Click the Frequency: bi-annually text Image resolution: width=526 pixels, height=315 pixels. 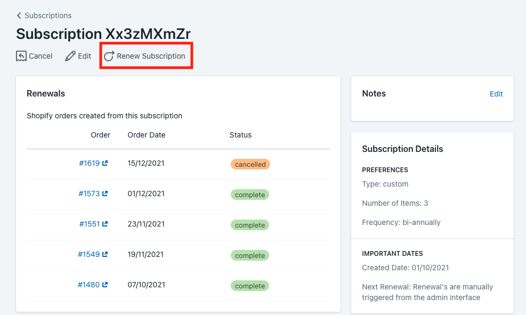tap(401, 222)
